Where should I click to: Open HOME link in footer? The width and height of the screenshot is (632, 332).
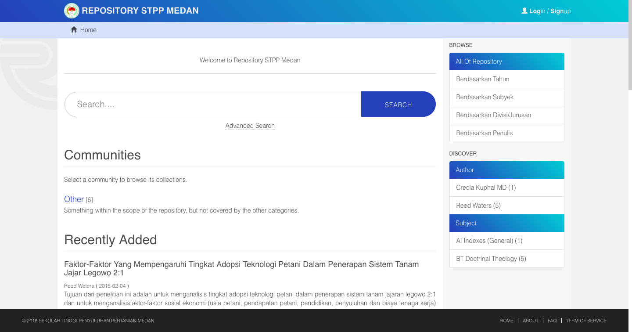pyautogui.click(x=506, y=321)
